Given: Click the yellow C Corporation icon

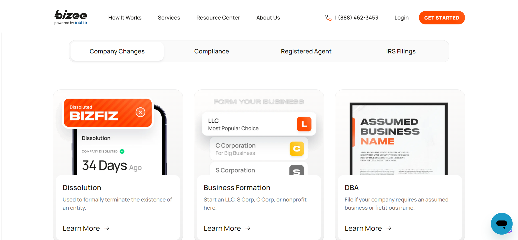Looking at the screenshot, I should (x=297, y=149).
